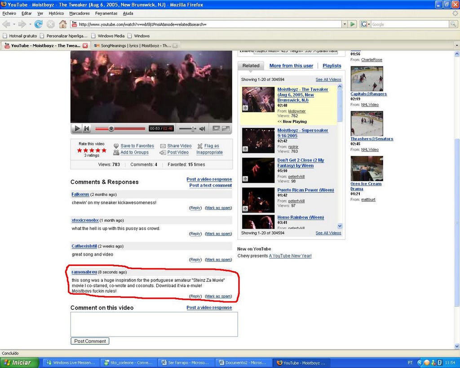Open the Capitals@Rangers video thumbnail
460x368 pixels.
pyautogui.click(x=367, y=79)
